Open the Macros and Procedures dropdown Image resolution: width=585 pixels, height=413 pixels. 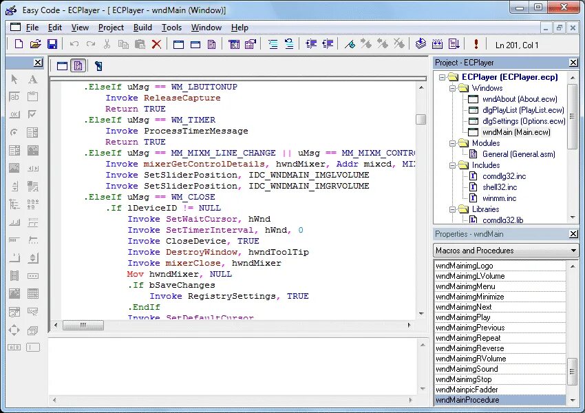[x=573, y=251]
